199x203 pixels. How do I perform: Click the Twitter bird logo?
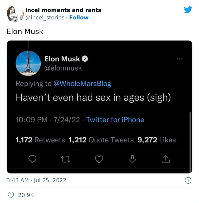point(188,10)
